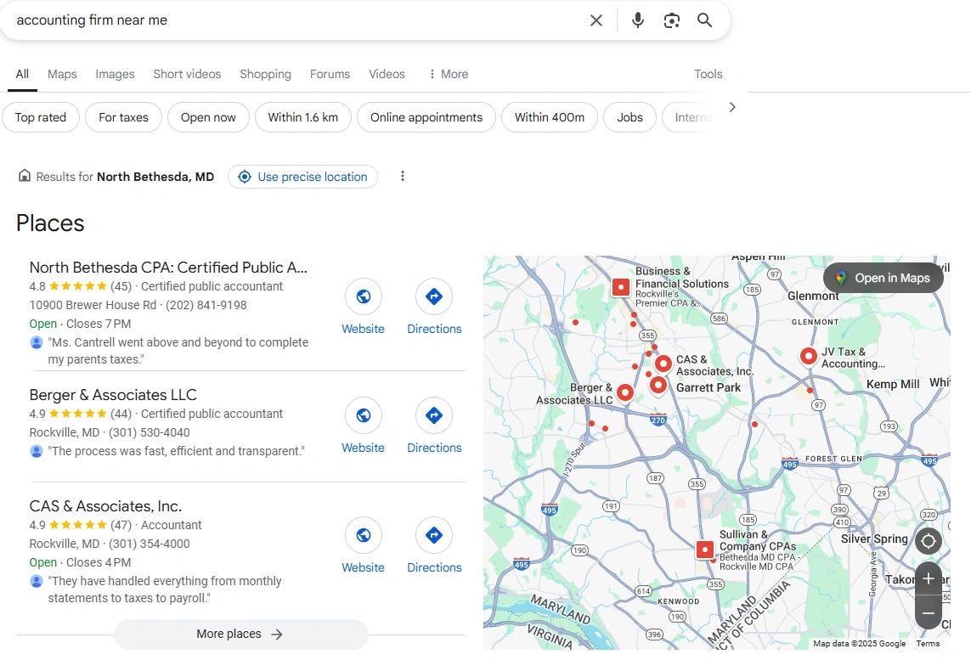Visit North Bethesda CPA website icon
This screenshot has width=971, height=660.
point(363,296)
